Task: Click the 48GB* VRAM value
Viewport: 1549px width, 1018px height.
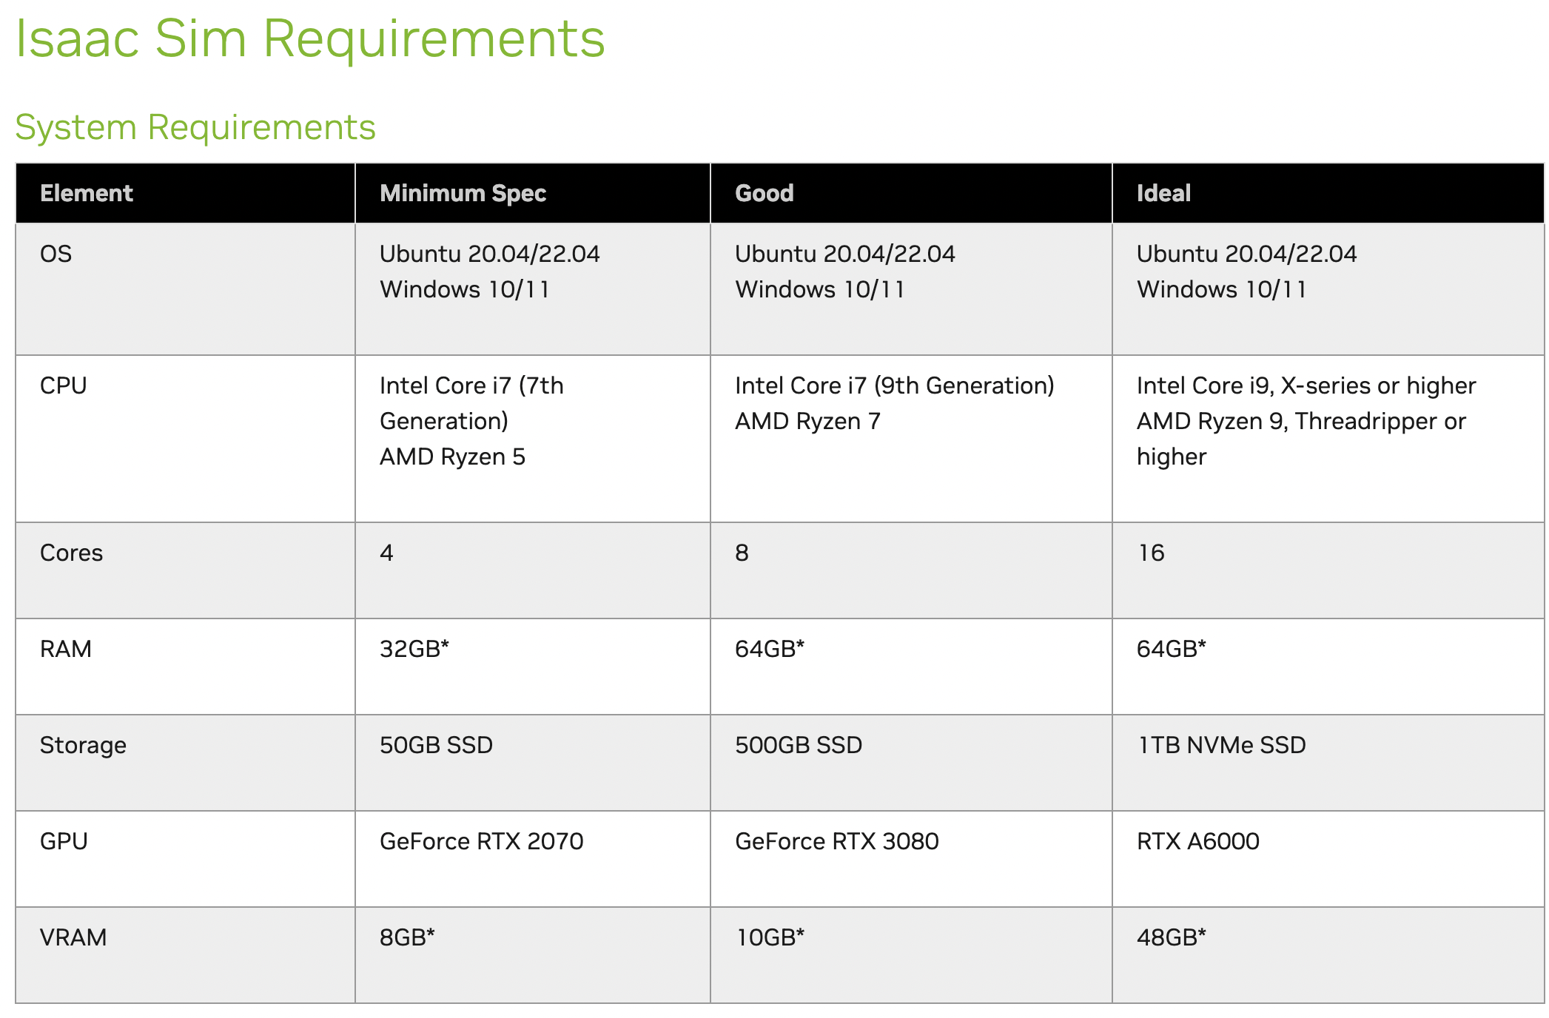Action: 1171,937
